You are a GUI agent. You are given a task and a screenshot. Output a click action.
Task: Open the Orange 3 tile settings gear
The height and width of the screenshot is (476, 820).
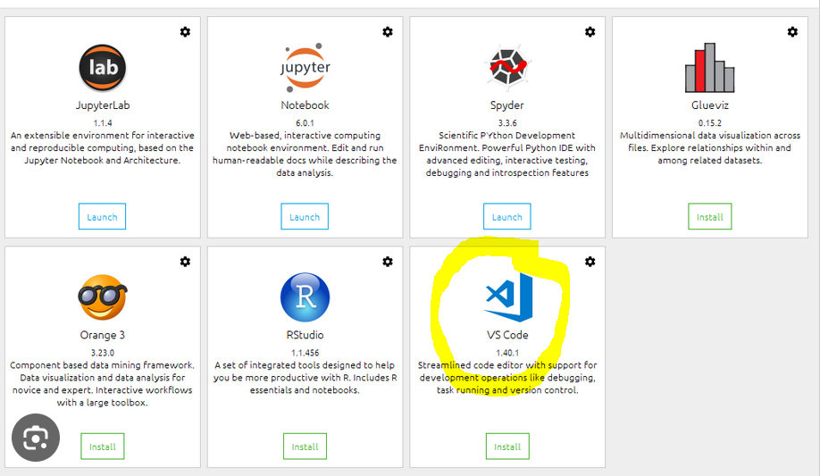click(185, 262)
